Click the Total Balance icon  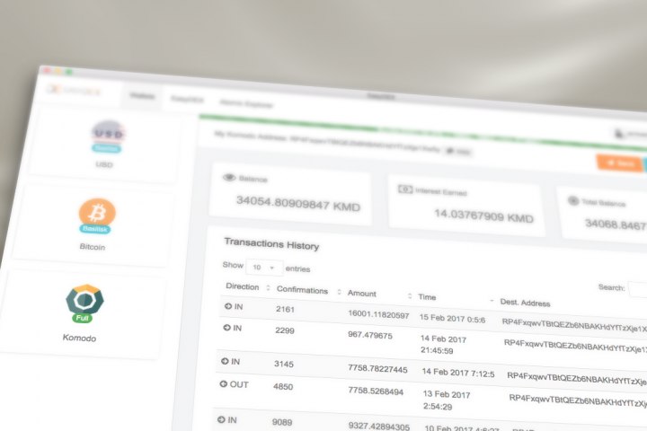(573, 201)
